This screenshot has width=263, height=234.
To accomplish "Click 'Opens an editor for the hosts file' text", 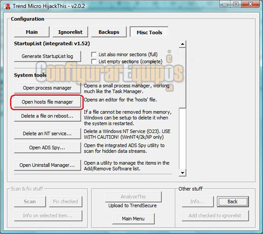I will (x=120, y=100).
